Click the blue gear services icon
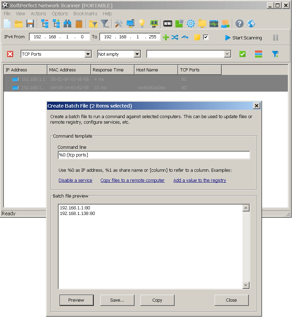Viewport: 292px width, 317px height. pos(191,24)
